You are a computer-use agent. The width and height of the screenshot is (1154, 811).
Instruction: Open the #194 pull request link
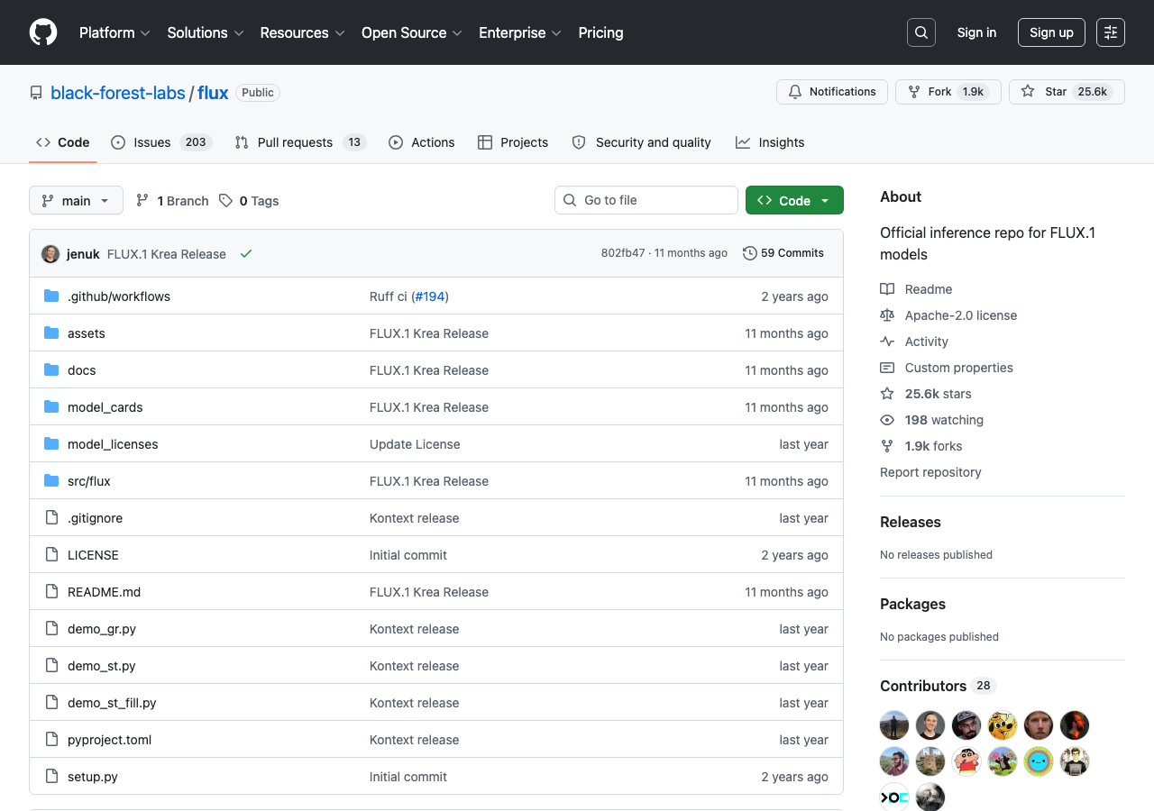[x=432, y=296]
